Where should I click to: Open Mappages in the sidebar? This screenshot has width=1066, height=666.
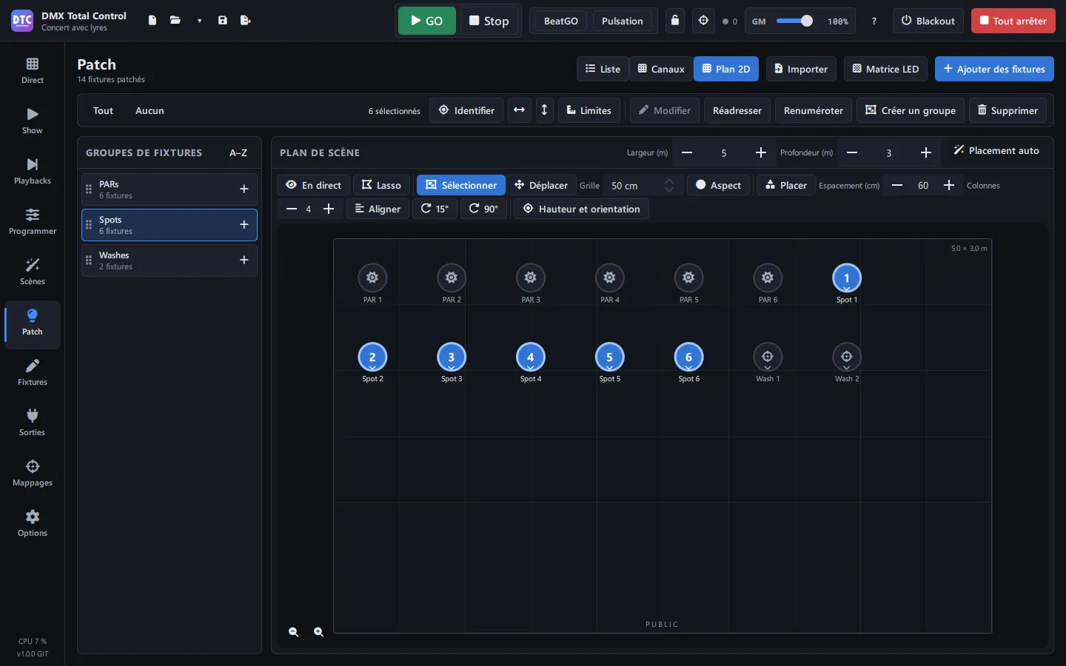click(33, 474)
